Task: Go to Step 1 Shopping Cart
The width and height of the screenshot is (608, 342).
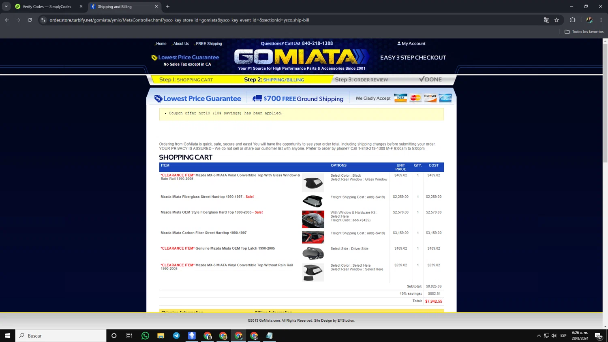Action: tap(186, 80)
